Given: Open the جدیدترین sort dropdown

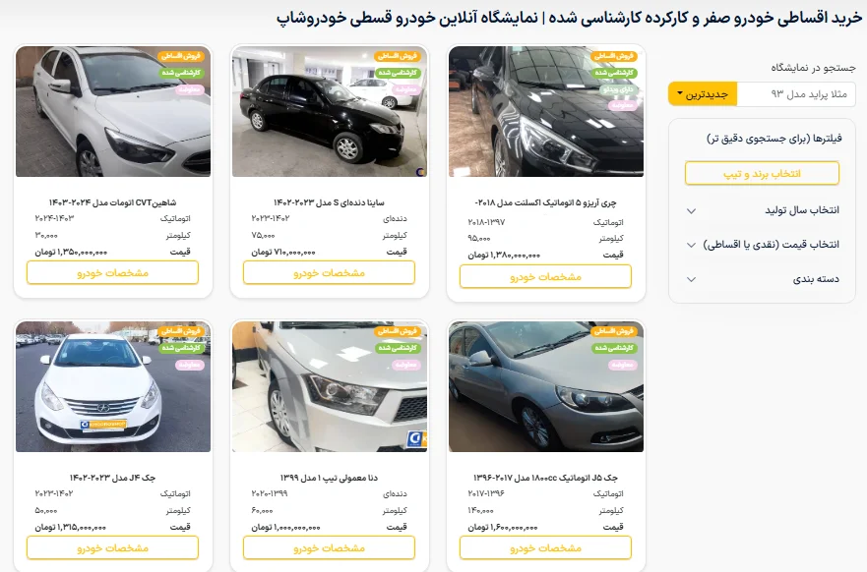Looking at the screenshot, I should (703, 94).
